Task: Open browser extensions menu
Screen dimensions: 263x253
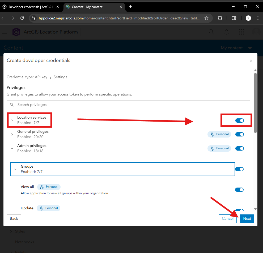Action: pyautogui.click(x=220, y=18)
